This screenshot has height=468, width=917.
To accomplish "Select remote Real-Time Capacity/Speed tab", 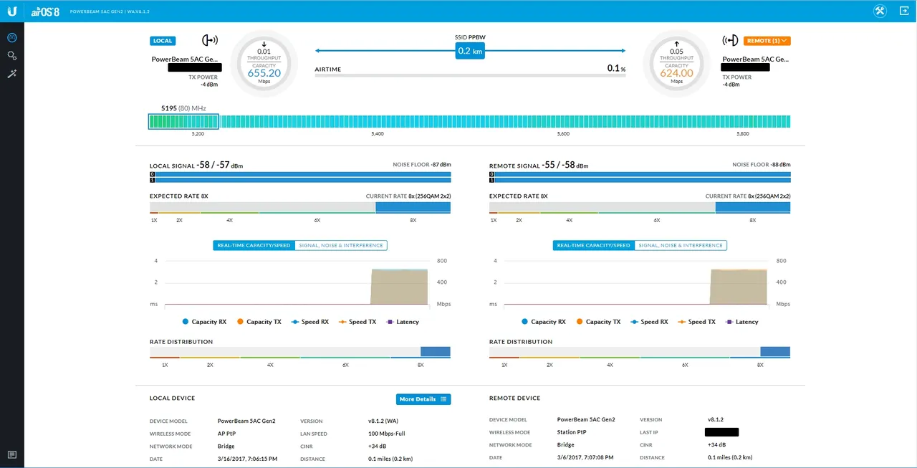I will pyautogui.click(x=593, y=245).
